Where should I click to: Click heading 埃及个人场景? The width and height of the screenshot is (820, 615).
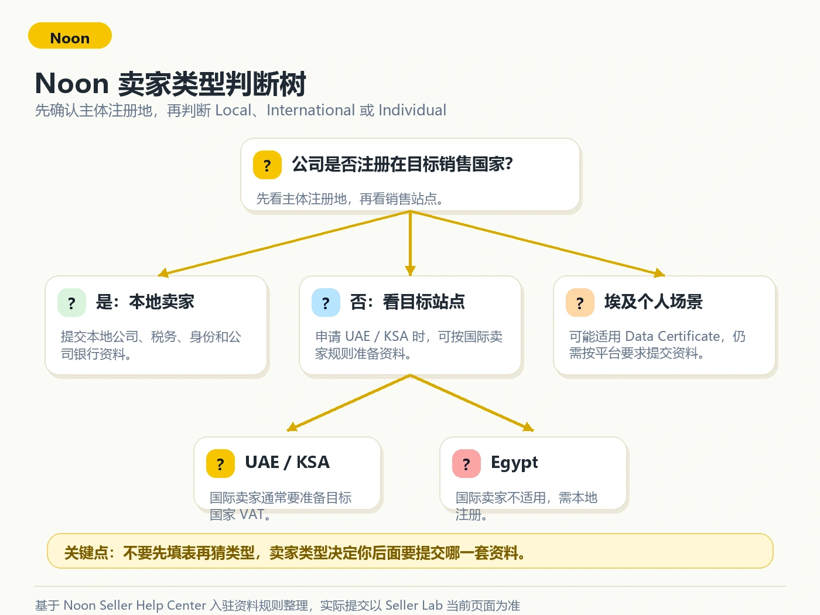[654, 302]
